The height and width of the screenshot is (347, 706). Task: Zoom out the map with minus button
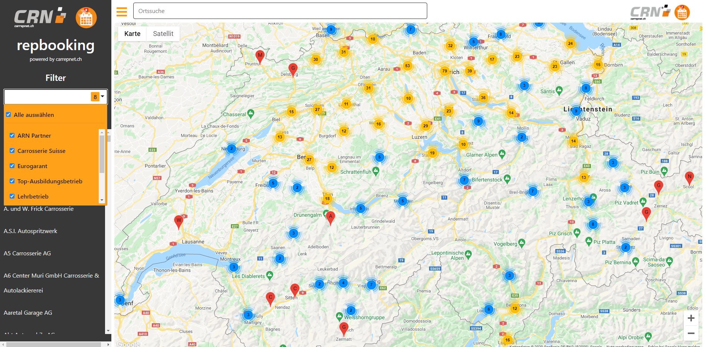click(691, 333)
